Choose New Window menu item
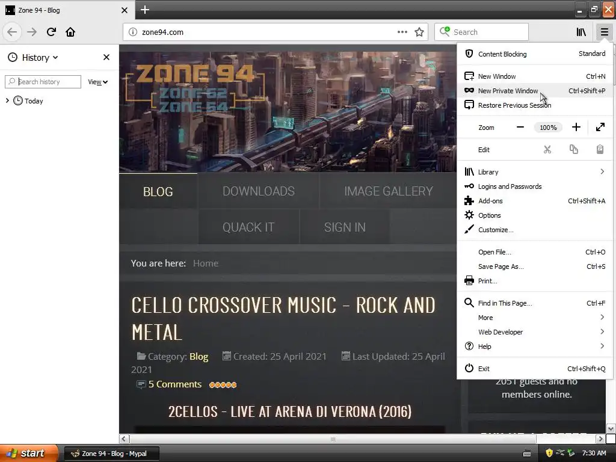 535,76
